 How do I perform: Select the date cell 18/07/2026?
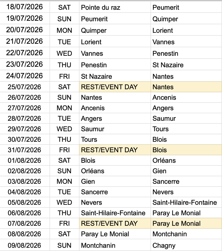25,7
